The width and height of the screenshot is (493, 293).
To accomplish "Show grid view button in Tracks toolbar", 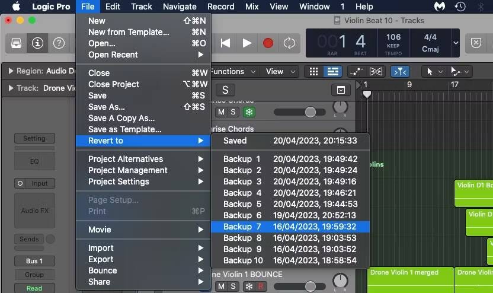I will (313, 72).
